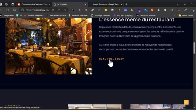Close the DeepL Traduction tab
The image size is (196, 110).
tap(121, 4)
